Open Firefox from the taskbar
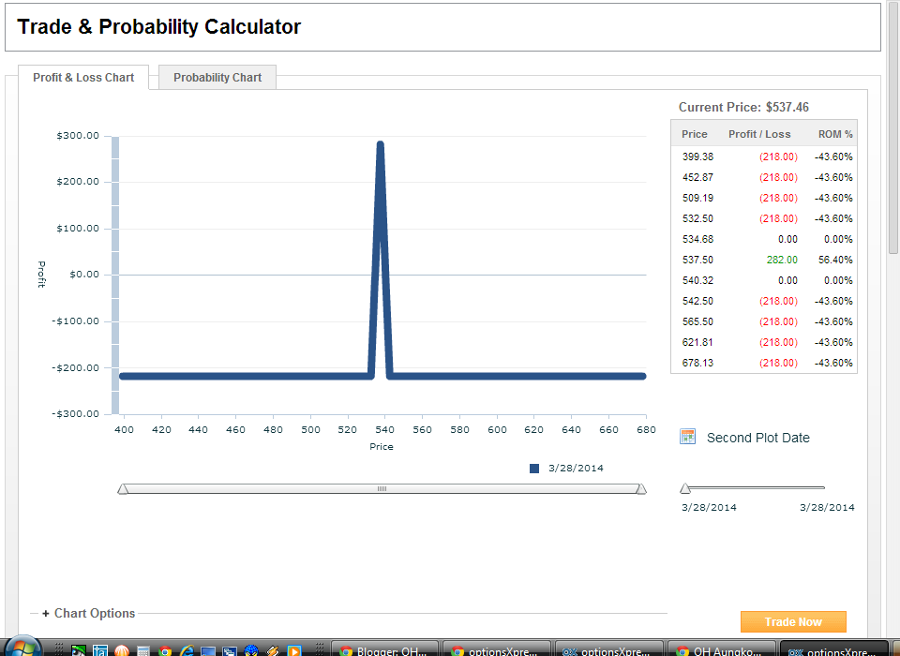 [x=123, y=649]
